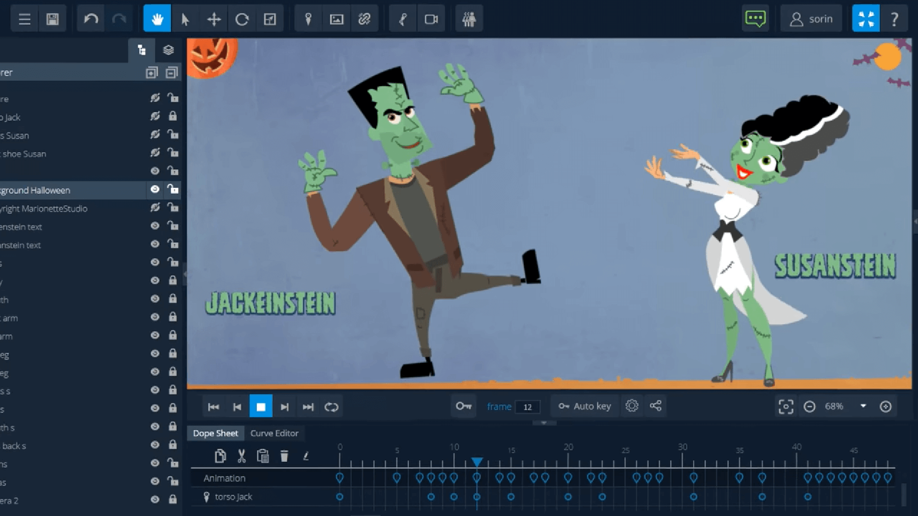Expand all layers in the explorer
Screen dimensions: 918x516
pos(152,72)
